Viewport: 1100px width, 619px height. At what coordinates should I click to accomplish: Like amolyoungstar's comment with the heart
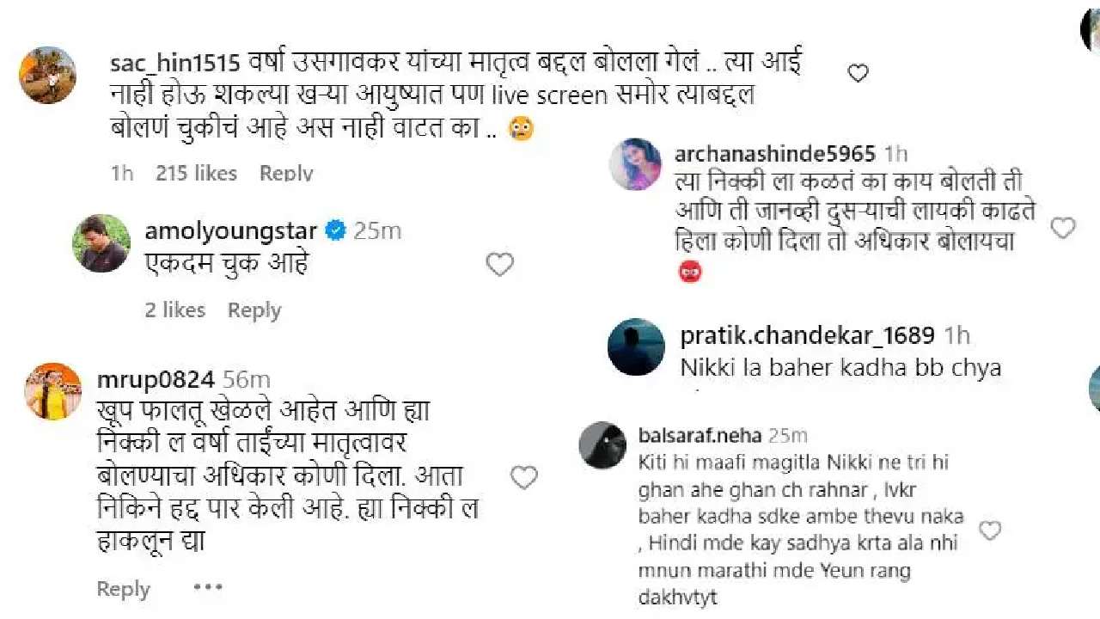point(499,264)
